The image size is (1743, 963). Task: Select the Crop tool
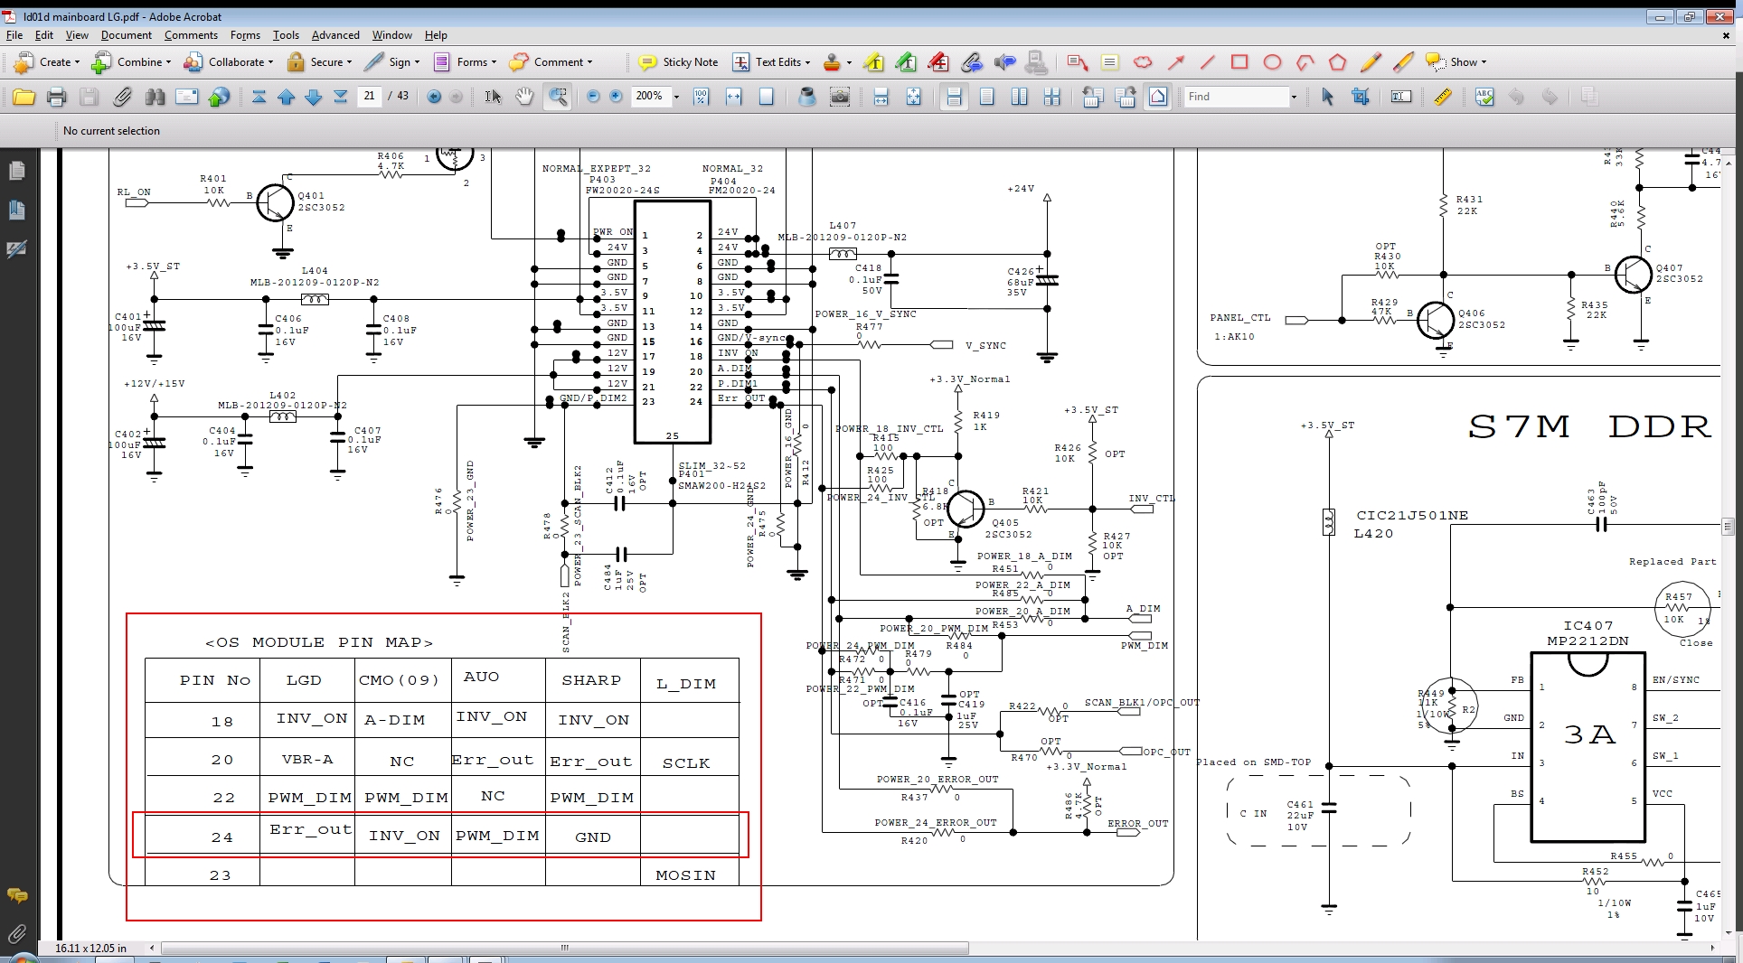point(1360,97)
